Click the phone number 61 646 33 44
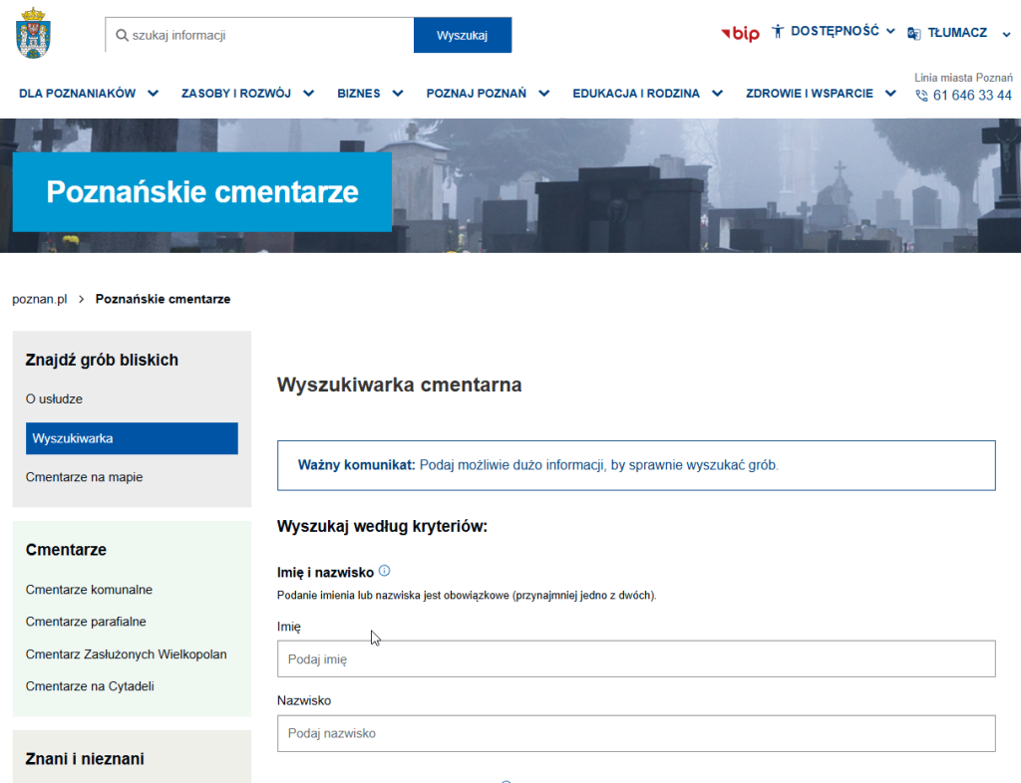 [x=972, y=96]
